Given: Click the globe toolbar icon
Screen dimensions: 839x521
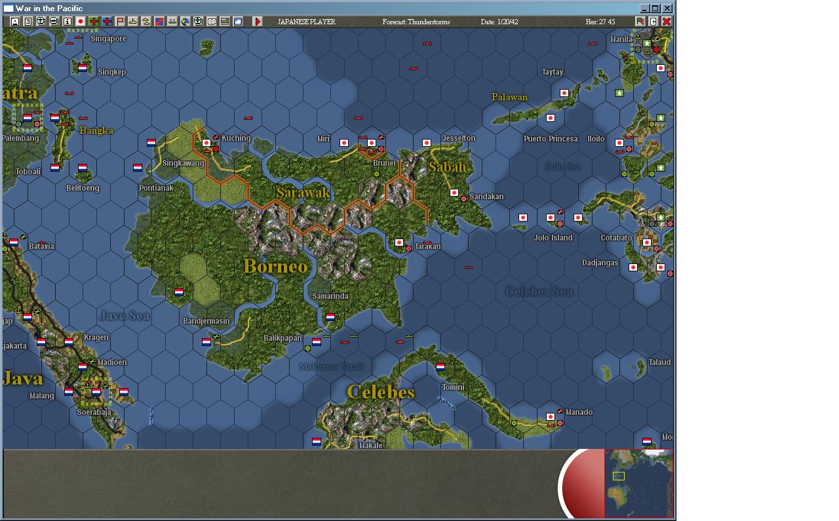Looking at the screenshot, I should pos(185,22).
